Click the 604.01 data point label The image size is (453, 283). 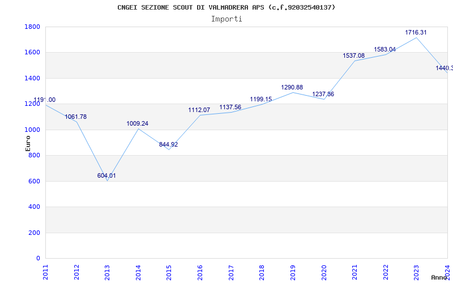coord(106,175)
